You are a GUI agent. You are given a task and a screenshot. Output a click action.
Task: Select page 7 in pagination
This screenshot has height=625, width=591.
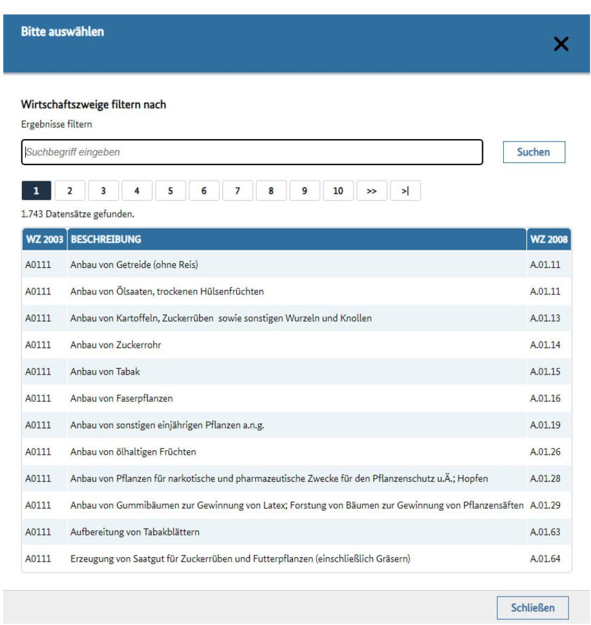[237, 191]
